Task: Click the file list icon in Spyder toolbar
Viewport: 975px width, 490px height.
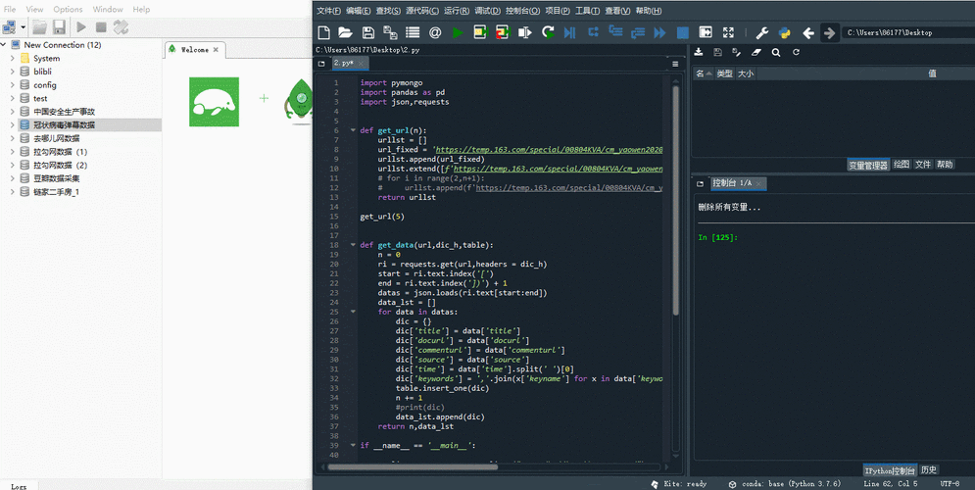Action: 413,32
